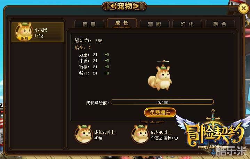The width and height of the screenshot is (250, 159).
Task: Open the 融合 tab
Action: coord(220,24)
